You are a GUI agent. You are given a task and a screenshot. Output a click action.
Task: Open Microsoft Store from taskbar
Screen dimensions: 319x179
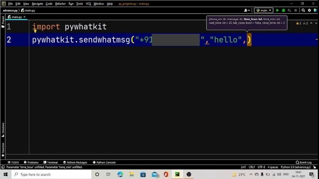(143, 175)
